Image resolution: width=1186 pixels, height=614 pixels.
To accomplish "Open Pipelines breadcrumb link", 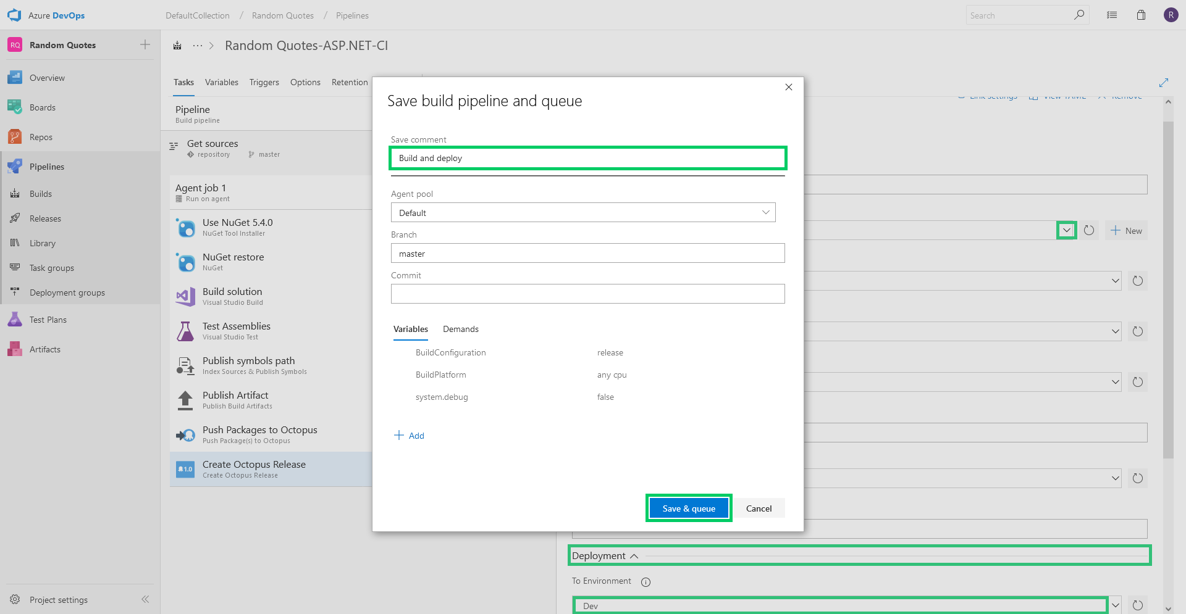I will coord(352,15).
